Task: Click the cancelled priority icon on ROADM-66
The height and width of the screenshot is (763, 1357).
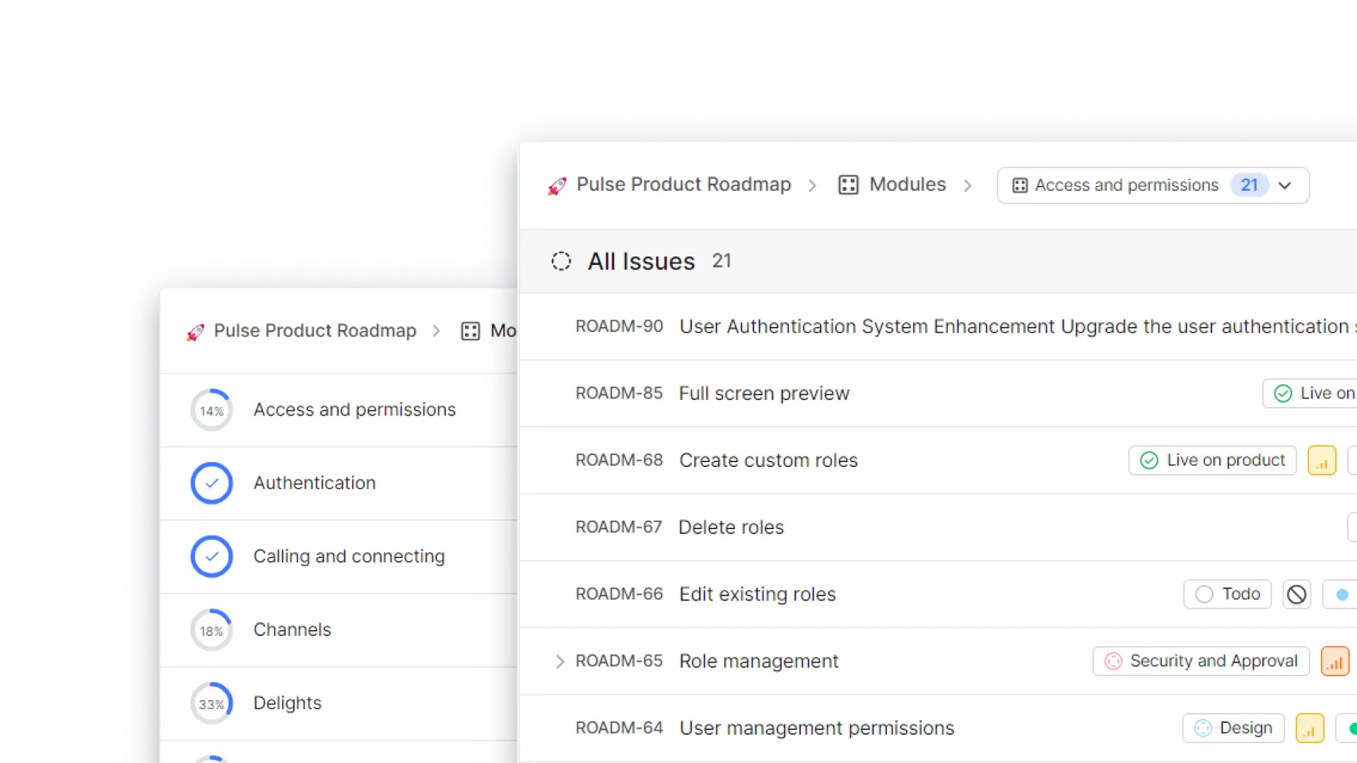Action: tap(1297, 595)
